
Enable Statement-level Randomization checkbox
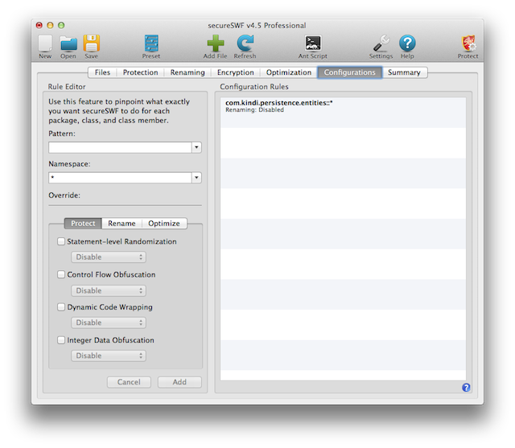pyautogui.click(x=61, y=241)
